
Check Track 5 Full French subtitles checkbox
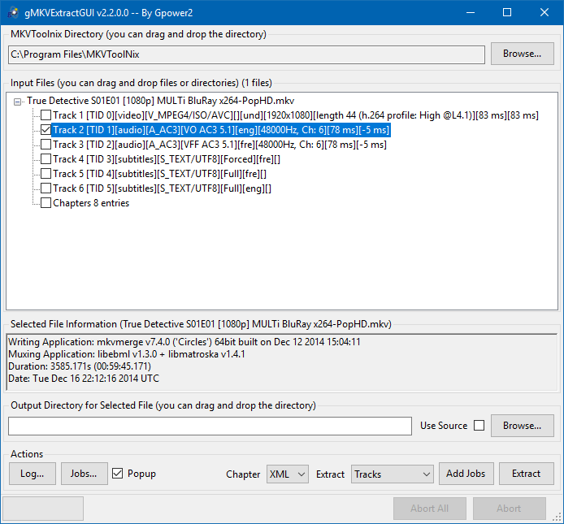46,174
